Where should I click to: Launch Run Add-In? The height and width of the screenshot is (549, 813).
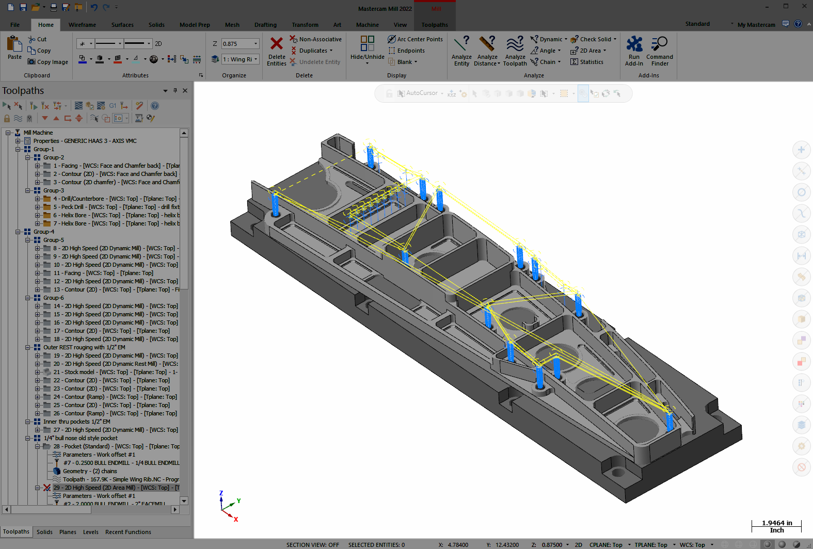click(x=634, y=51)
